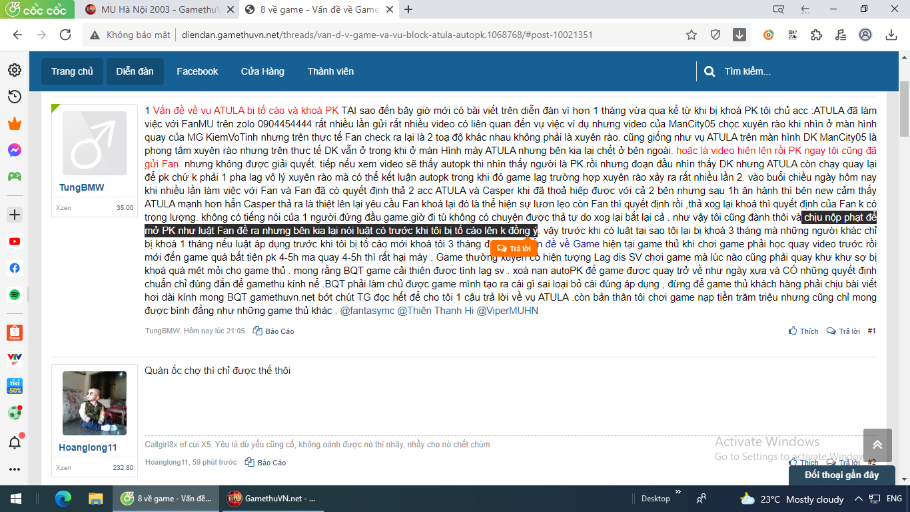This screenshot has width=910, height=512.
Task: Open YouTube from the sidebar
Action: tap(14, 241)
